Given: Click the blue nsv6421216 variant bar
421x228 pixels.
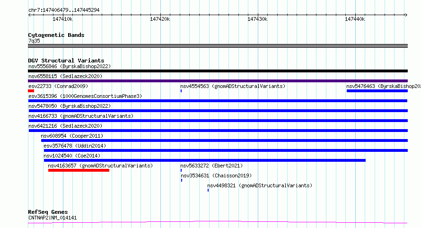Looking at the screenshot, I should click(218, 131).
